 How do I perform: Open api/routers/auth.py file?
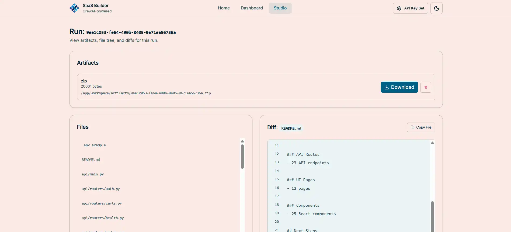101,189
